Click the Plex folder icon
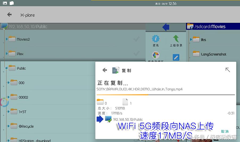The width and height of the screenshot is (240, 142). pos(12,54)
